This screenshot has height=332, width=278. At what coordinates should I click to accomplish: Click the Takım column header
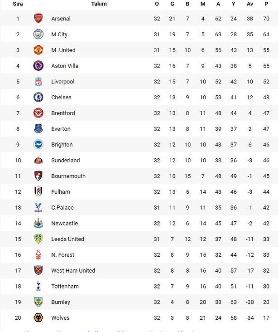pyautogui.click(x=99, y=4)
